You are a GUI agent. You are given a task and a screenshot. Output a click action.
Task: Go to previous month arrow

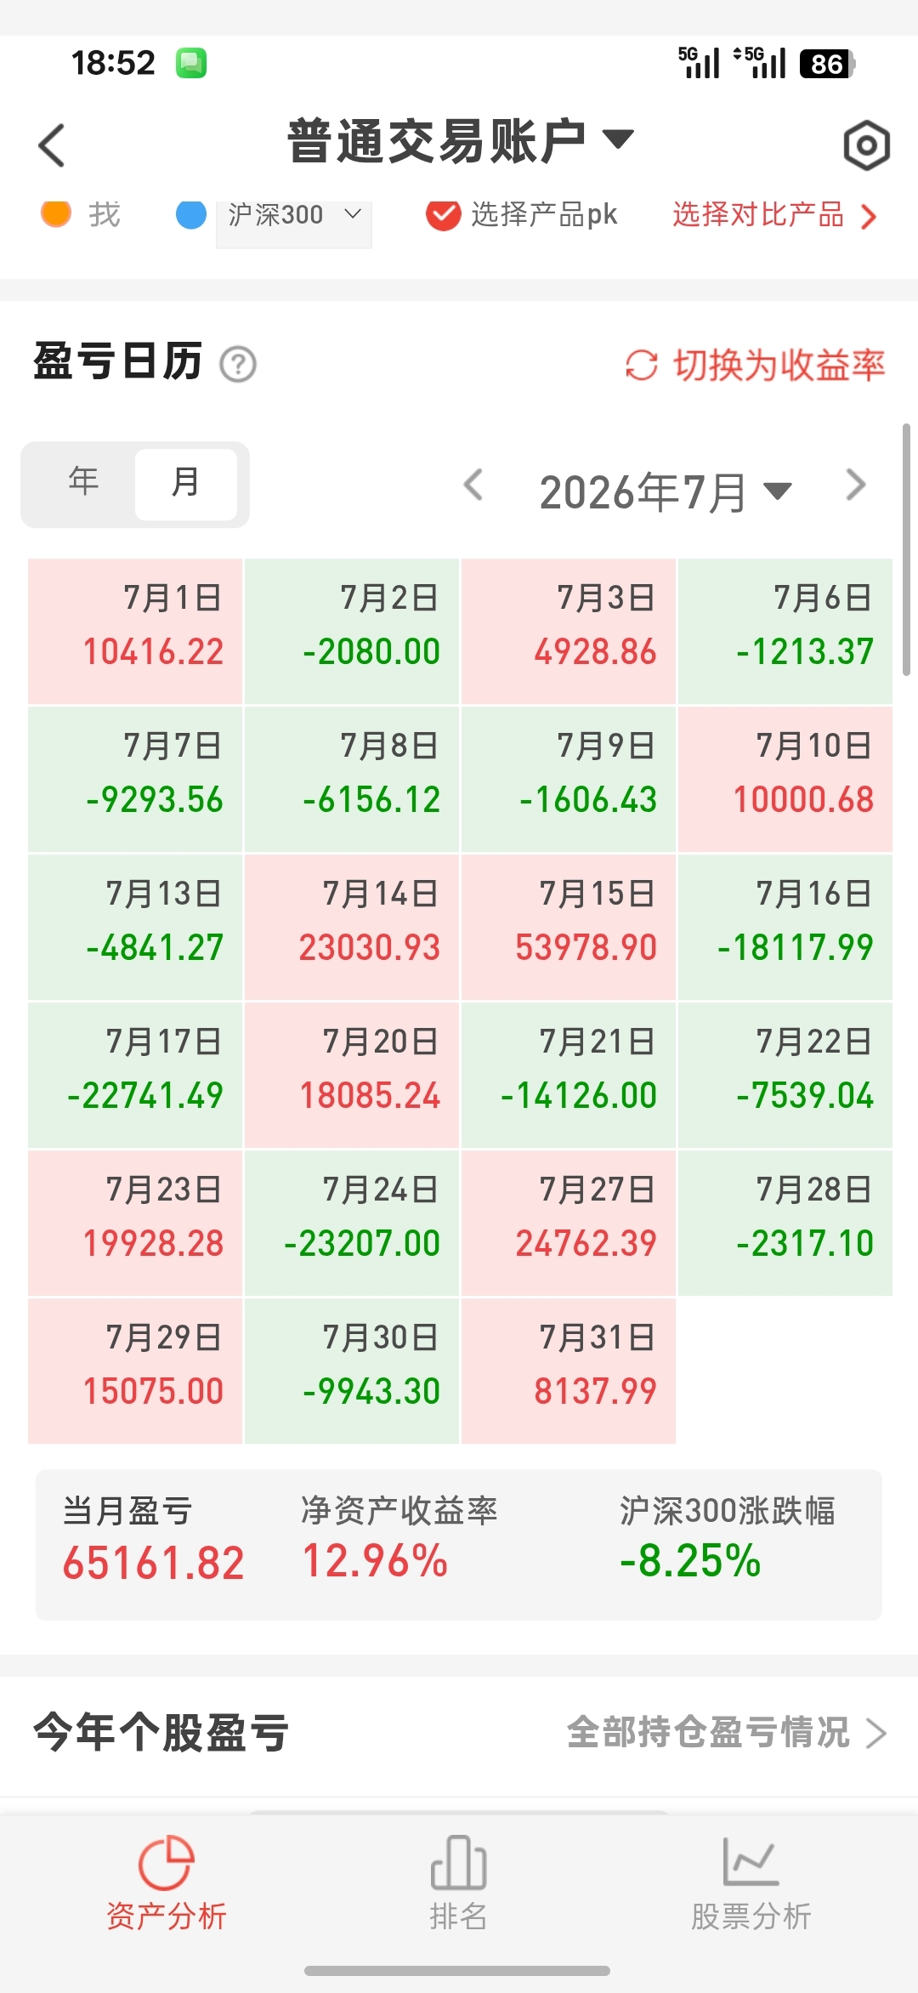pyautogui.click(x=473, y=485)
